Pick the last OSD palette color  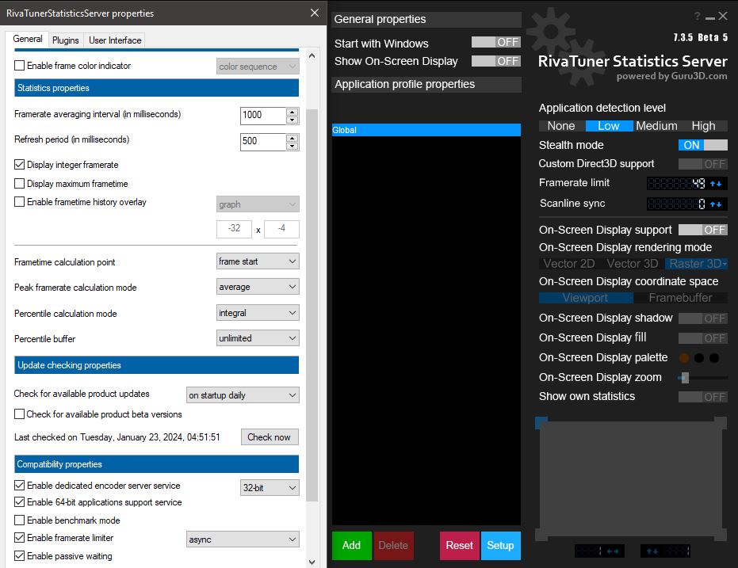[714, 358]
